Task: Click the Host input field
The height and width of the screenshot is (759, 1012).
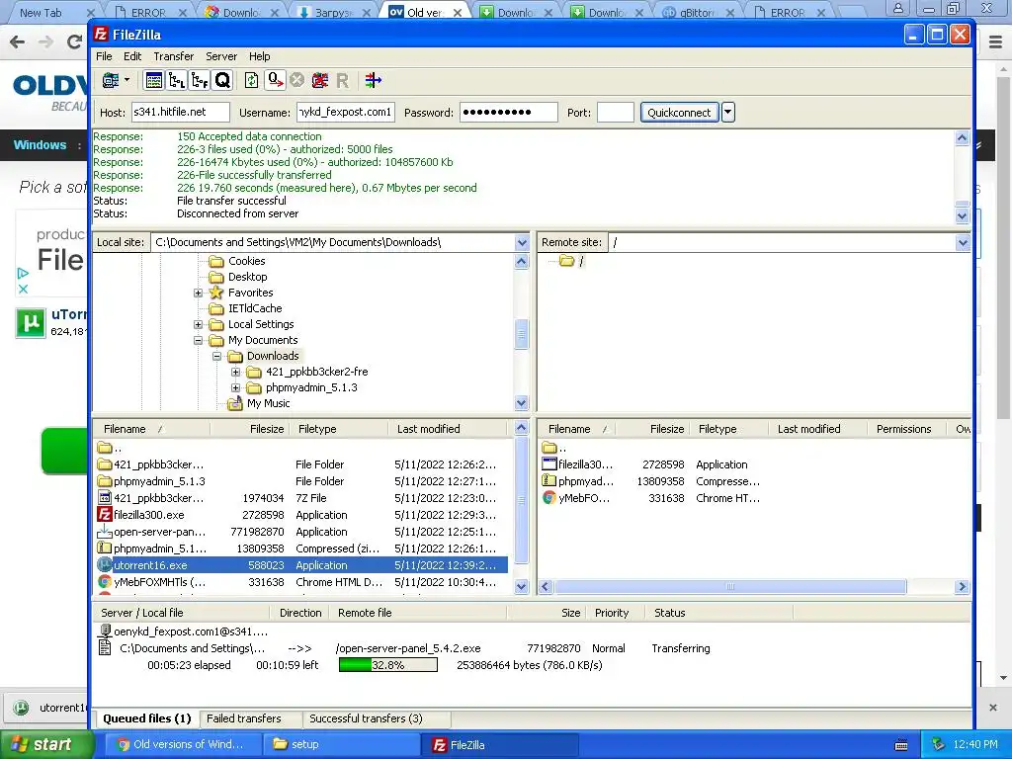Action: pyautogui.click(x=181, y=112)
